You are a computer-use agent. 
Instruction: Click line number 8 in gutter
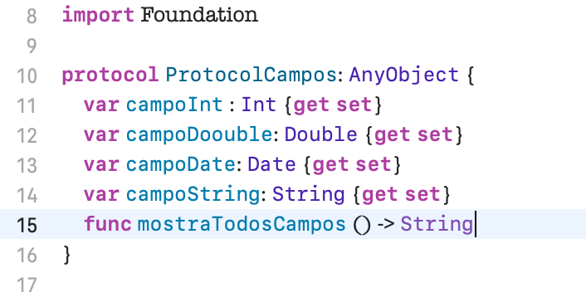pos(32,17)
